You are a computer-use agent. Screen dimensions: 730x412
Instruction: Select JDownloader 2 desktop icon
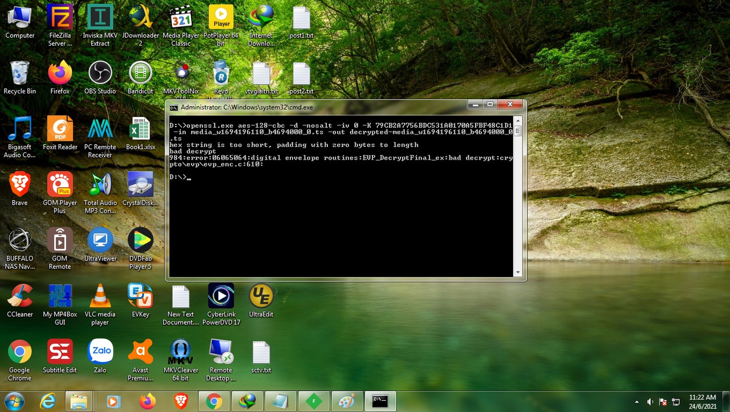[x=140, y=26]
